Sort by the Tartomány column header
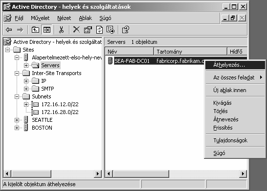267x191 pixels. pyautogui.click(x=190, y=51)
